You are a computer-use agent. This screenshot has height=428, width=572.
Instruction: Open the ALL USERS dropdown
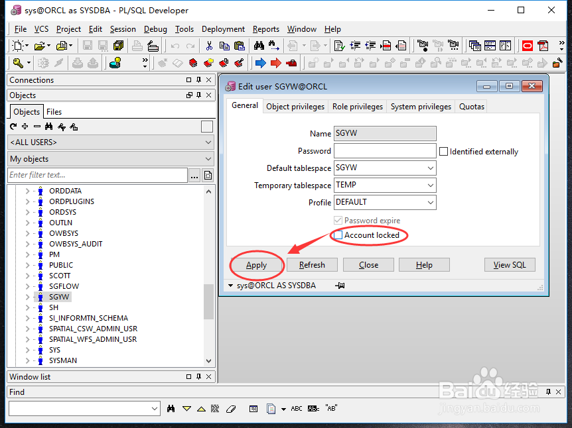(208, 142)
